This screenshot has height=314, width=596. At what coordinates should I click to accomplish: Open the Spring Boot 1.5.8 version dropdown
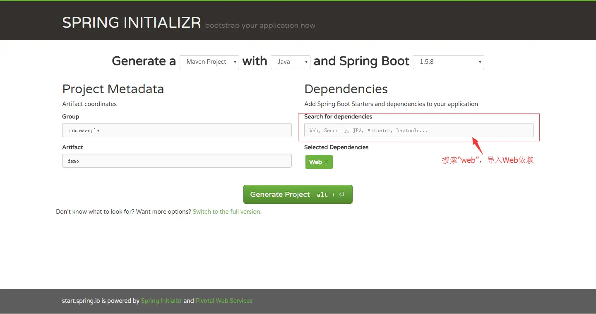[448, 62]
